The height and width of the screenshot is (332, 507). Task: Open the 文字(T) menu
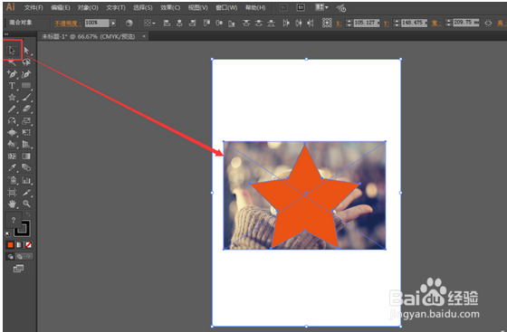coord(116,7)
